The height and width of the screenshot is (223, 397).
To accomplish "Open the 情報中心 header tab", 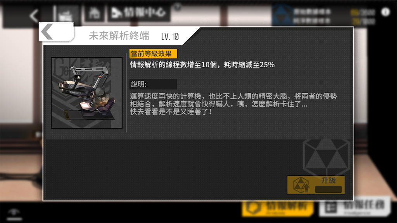I will (139, 12).
